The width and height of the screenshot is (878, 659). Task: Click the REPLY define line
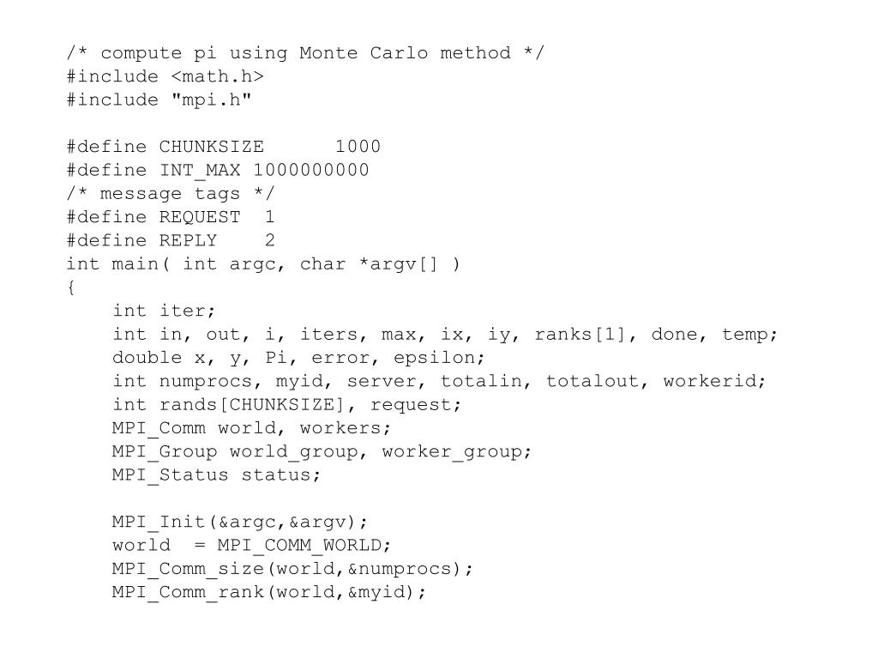pyautogui.click(x=171, y=241)
